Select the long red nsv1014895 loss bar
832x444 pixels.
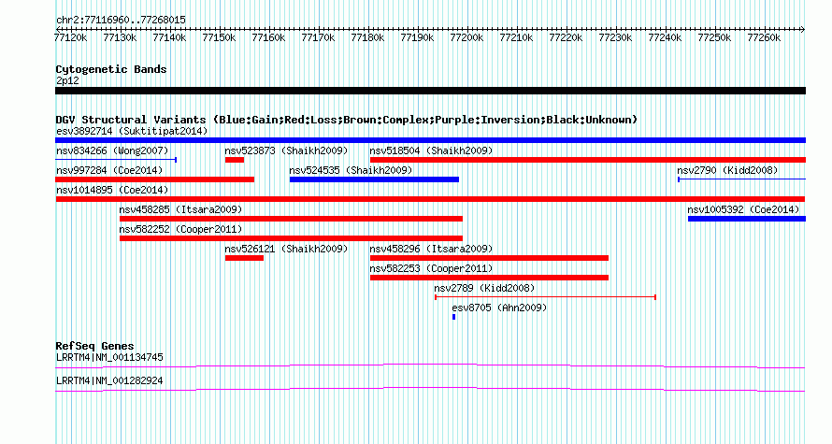(430, 199)
